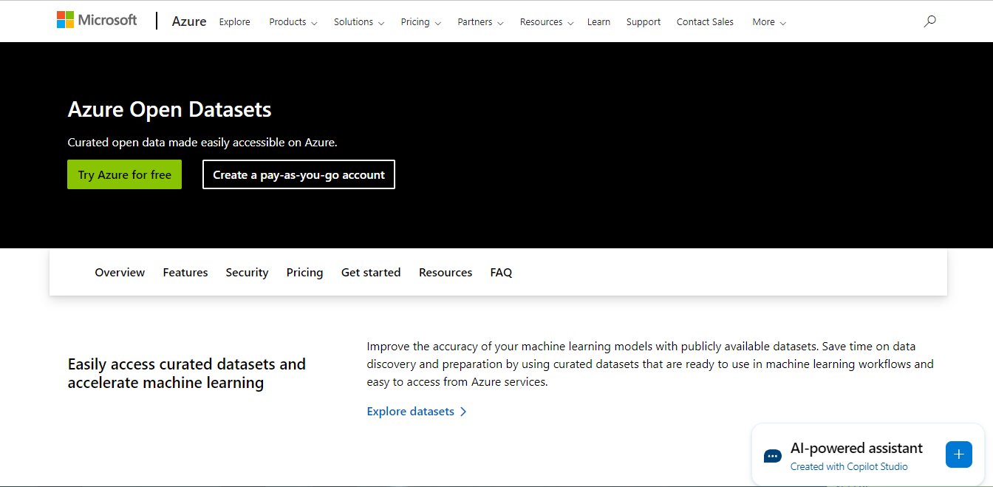993x487 pixels.
Task: Click the chevron beside Explore datasets
Action: click(x=463, y=412)
